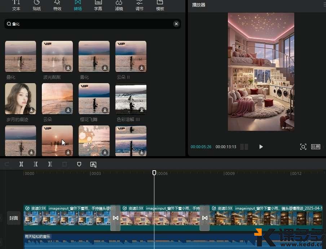This screenshot has height=249, width=326.
Task: Click the delete-right trim tool
Action: (50, 164)
